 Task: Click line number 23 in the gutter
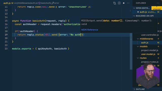point(6,49)
